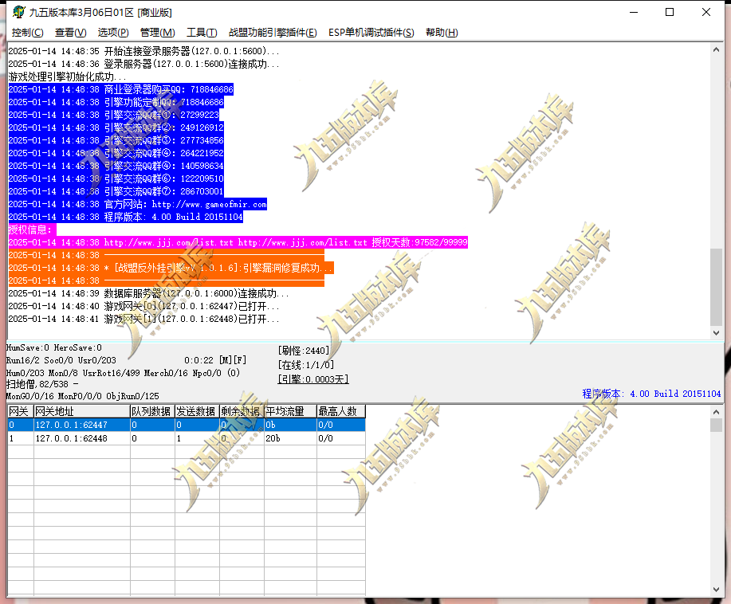Click the 游戏网关[1] 已打开 log line
The width and height of the screenshot is (731, 604).
[143, 319]
